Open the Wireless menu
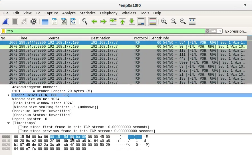252x155 pixels. click(129, 13)
